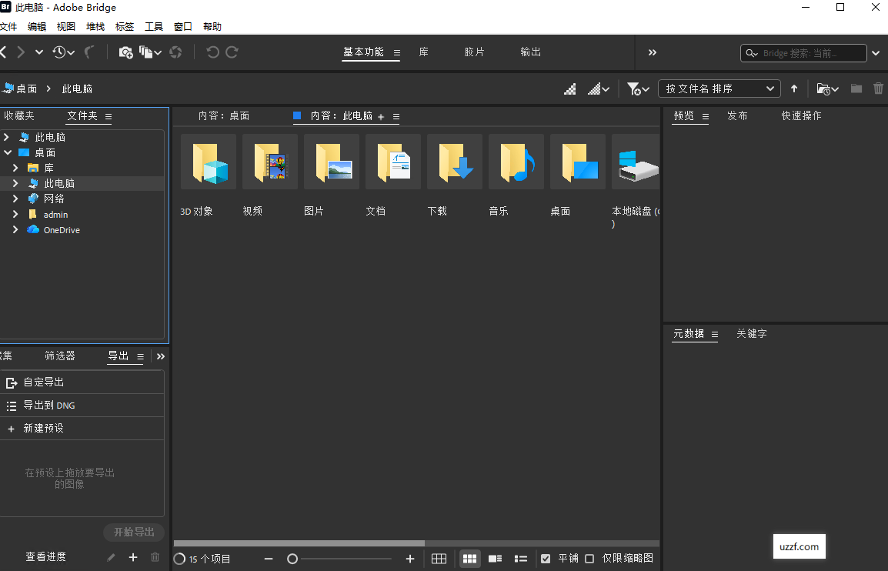
Task: Switch to list view at the bottom bar
Action: coord(520,559)
